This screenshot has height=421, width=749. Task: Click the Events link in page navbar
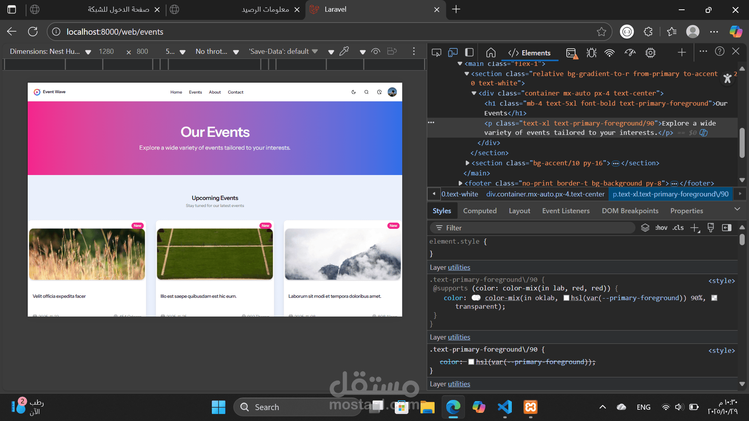coord(195,92)
